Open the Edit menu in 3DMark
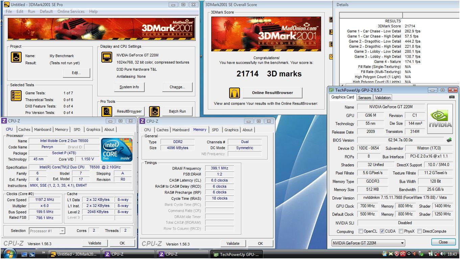Screen dimensions: 460x259 [20, 11]
